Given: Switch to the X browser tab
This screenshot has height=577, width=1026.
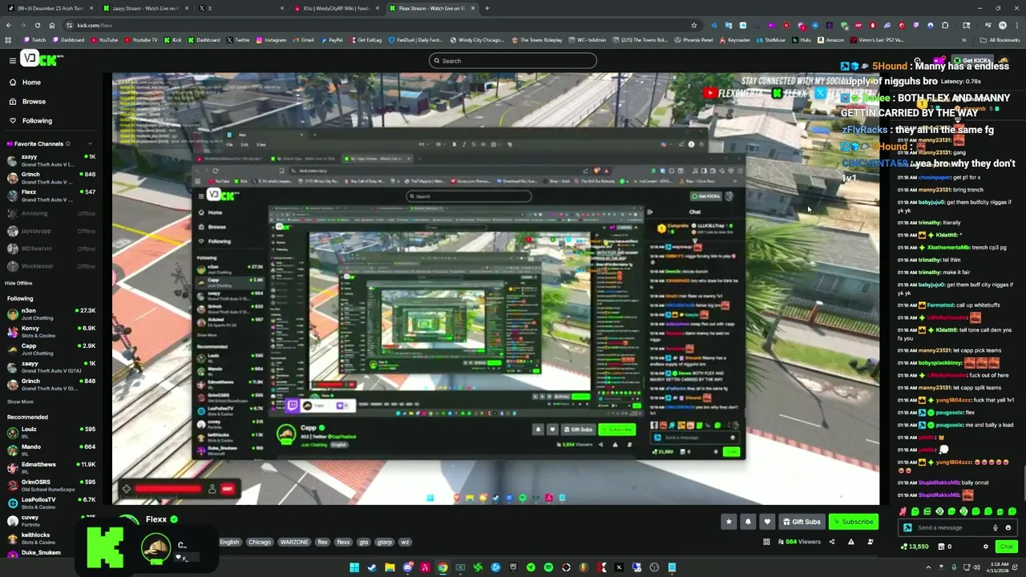Looking at the screenshot, I should click(x=243, y=8).
